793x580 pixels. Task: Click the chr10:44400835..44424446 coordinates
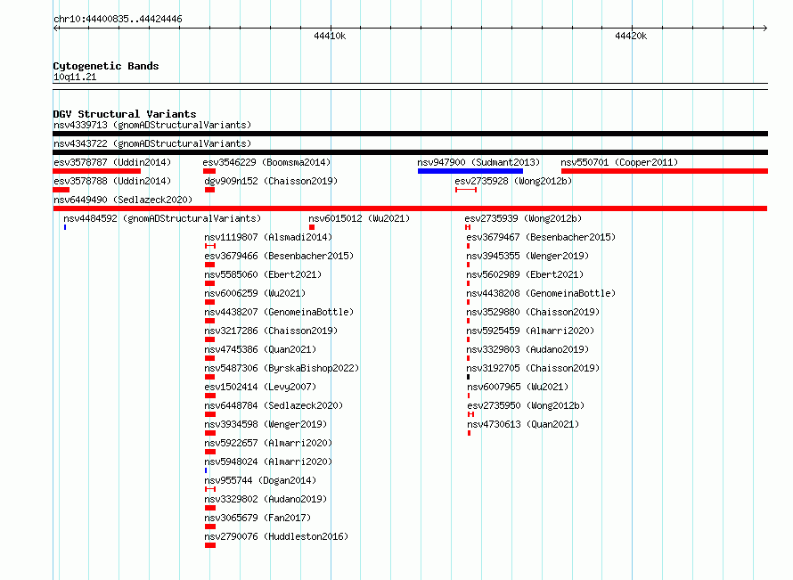pos(118,20)
